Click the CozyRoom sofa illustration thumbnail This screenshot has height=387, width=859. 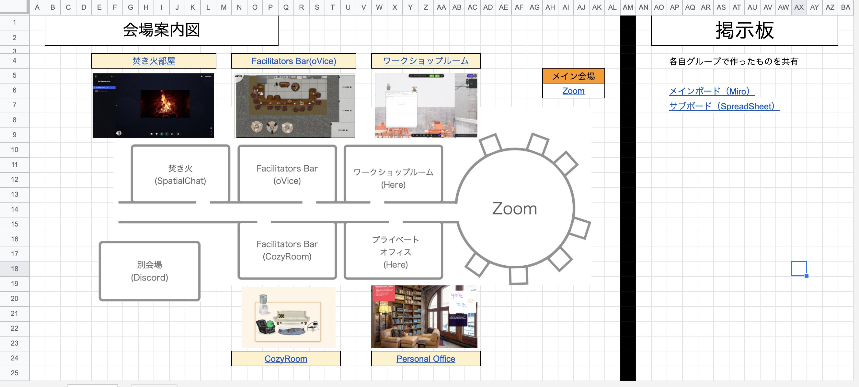289,317
